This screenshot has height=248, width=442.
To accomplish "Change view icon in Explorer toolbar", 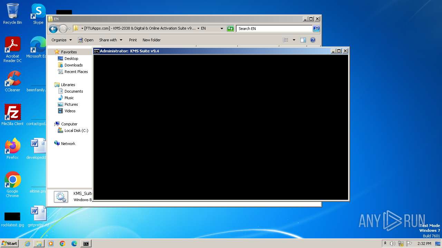I will (286, 40).
